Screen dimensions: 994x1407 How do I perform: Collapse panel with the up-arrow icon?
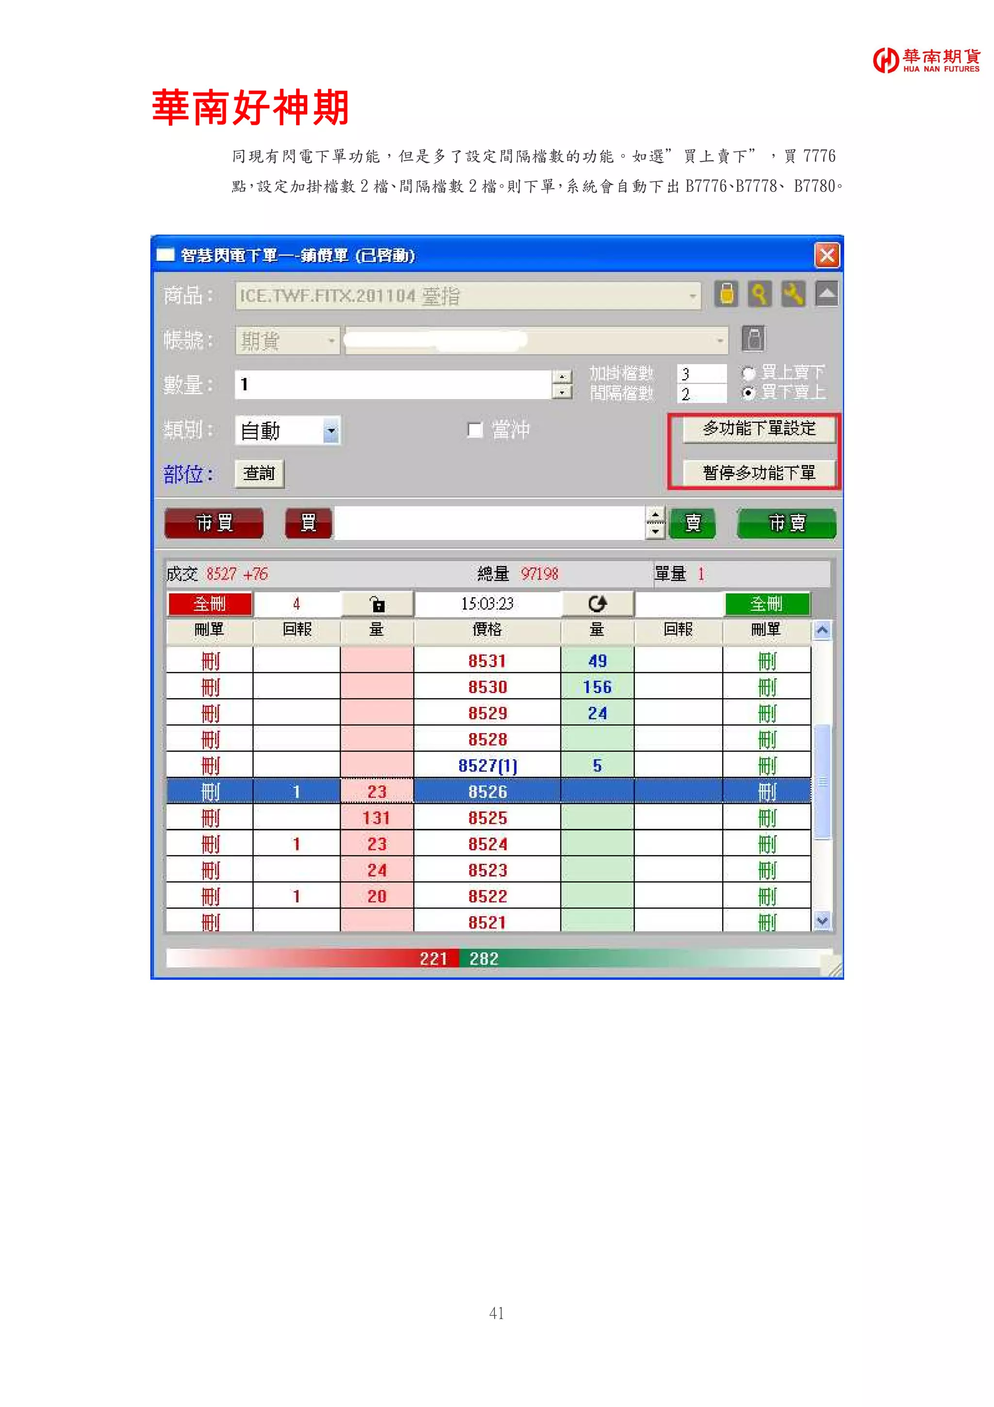(x=826, y=294)
